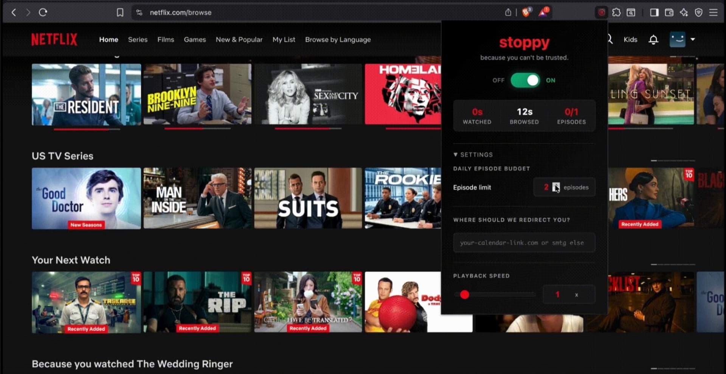Open the Extensions puzzle icon
This screenshot has height=374, width=726.
(x=616, y=12)
